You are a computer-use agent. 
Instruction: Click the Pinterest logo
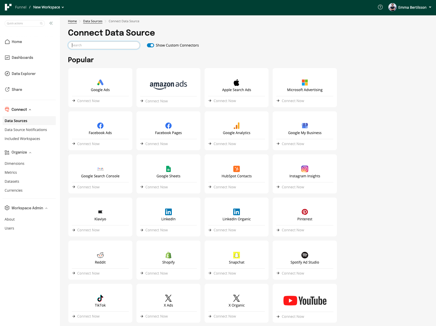click(305, 212)
